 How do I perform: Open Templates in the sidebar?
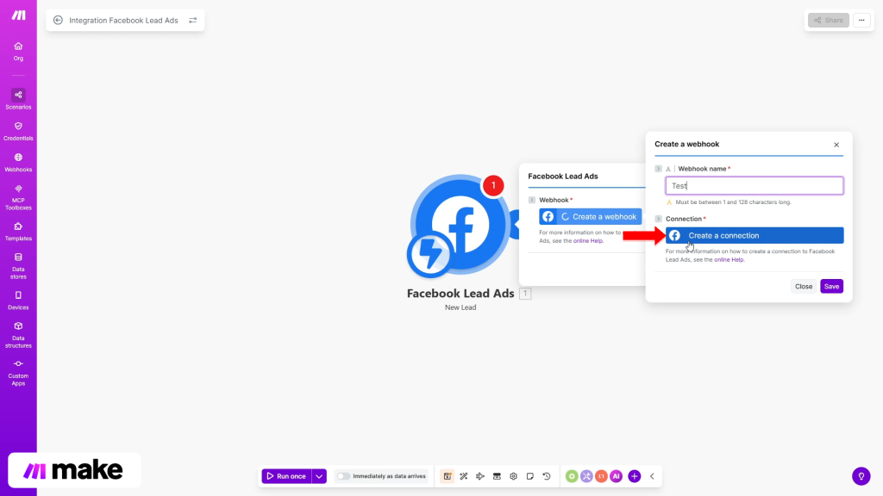coord(18,231)
